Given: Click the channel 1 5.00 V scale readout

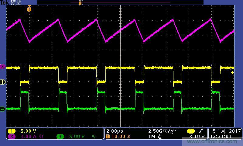Looking at the screenshot, I should (x=28, y=131).
